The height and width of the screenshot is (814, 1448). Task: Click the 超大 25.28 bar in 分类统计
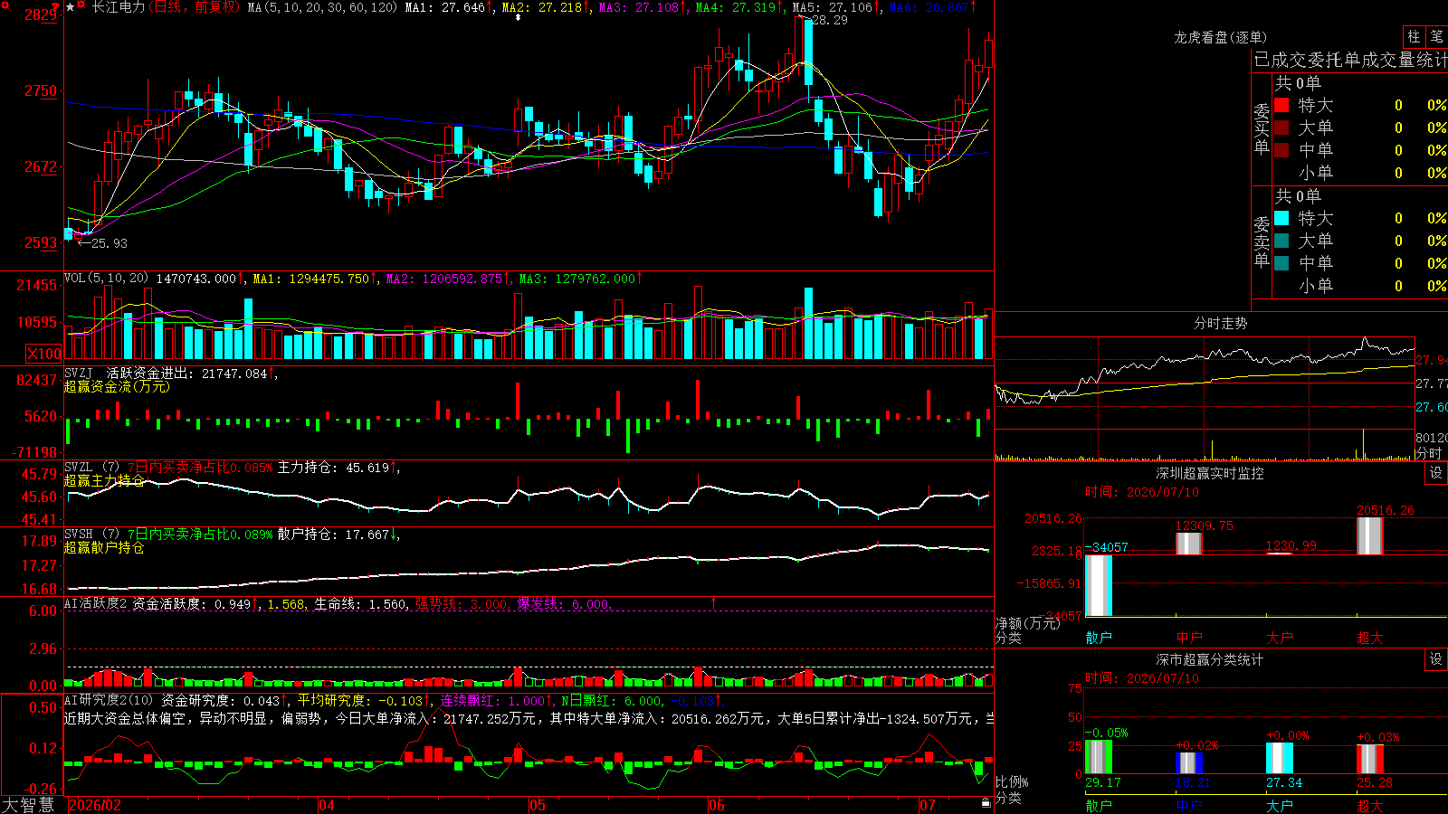pyautogui.click(x=1370, y=760)
